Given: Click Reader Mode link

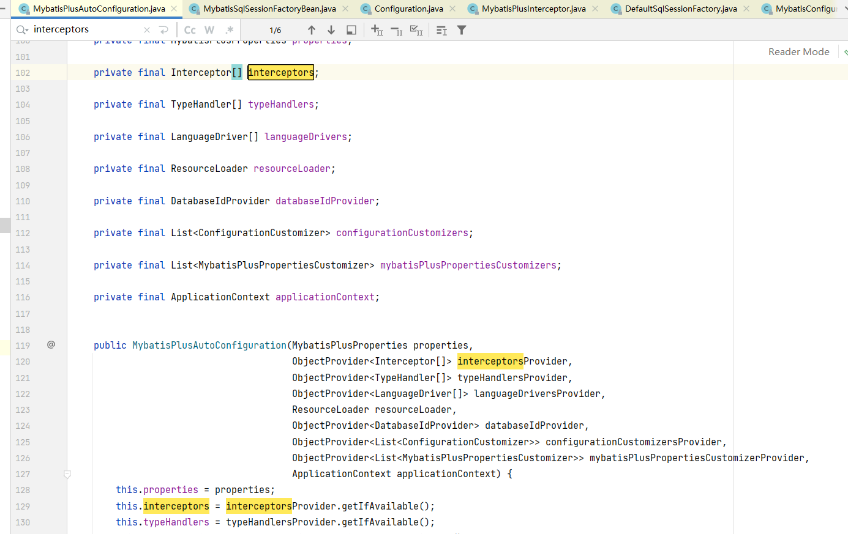Looking at the screenshot, I should click(x=798, y=52).
